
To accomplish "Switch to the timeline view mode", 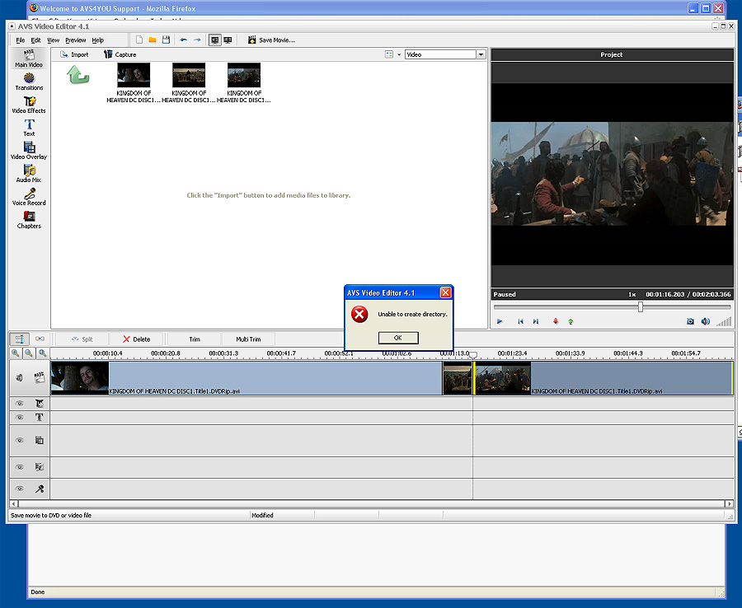I will click(20, 339).
